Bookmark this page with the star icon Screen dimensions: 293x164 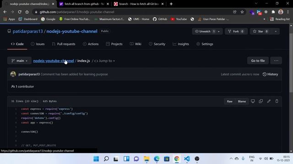[x=242, y=12]
